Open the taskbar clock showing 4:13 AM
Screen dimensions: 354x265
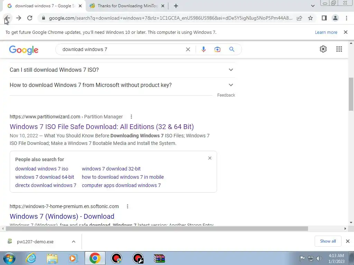click(336, 258)
